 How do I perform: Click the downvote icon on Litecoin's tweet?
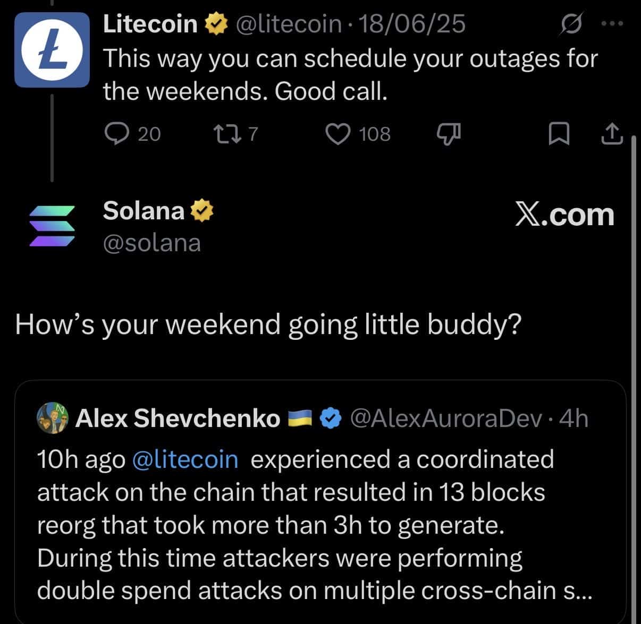click(448, 134)
